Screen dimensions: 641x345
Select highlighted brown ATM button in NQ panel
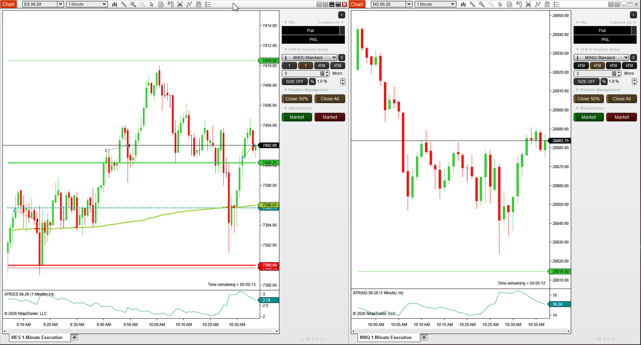pos(597,66)
